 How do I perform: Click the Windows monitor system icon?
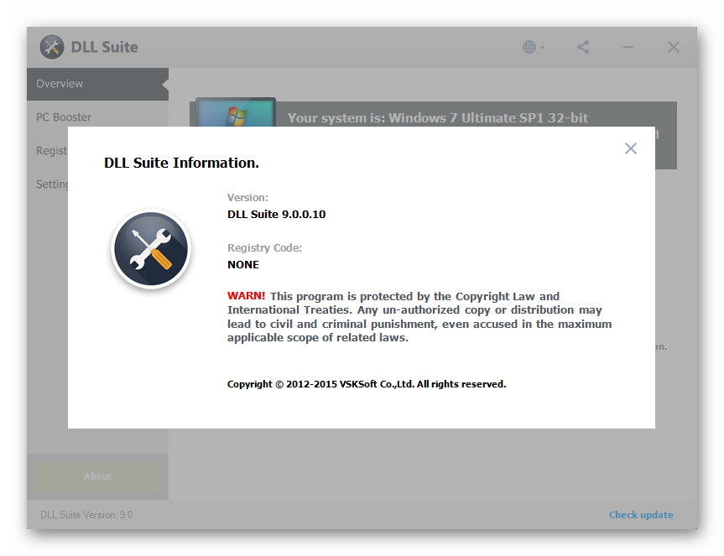[x=235, y=112]
